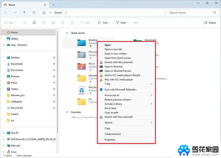Viewport: 221px width, 158px height.
Task: Open a new tab with plus button
Action: [54, 5]
